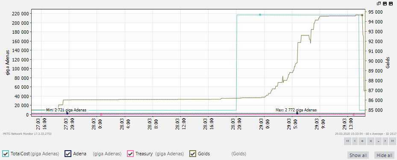Click the Adena max marker dot
Screen dimensions: 397x160
coord(297,113)
